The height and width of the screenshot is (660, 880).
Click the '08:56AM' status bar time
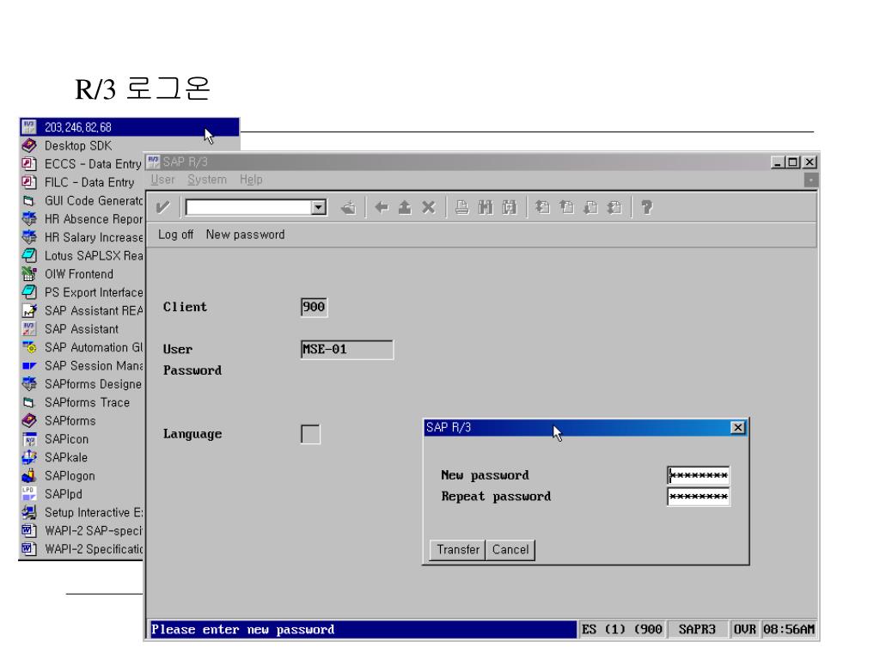(x=789, y=630)
